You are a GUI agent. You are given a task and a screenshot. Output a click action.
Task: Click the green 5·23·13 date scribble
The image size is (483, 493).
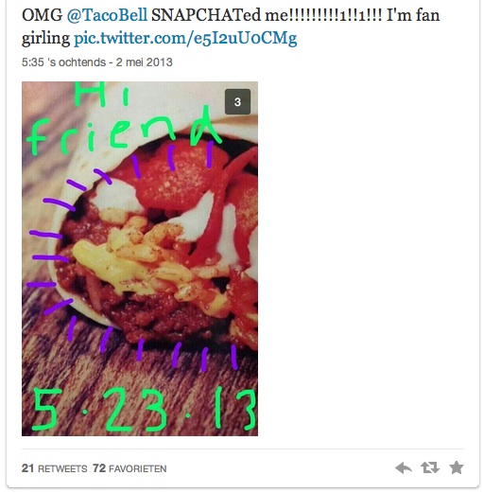[144, 410]
